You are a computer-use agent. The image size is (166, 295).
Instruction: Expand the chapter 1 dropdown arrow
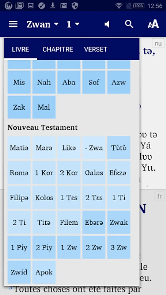[x=77, y=24]
